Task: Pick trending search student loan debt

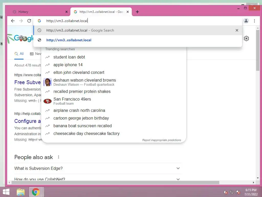Action: (114, 57)
